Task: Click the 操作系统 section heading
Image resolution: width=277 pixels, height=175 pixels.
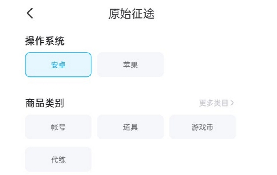Action: (x=45, y=40)
